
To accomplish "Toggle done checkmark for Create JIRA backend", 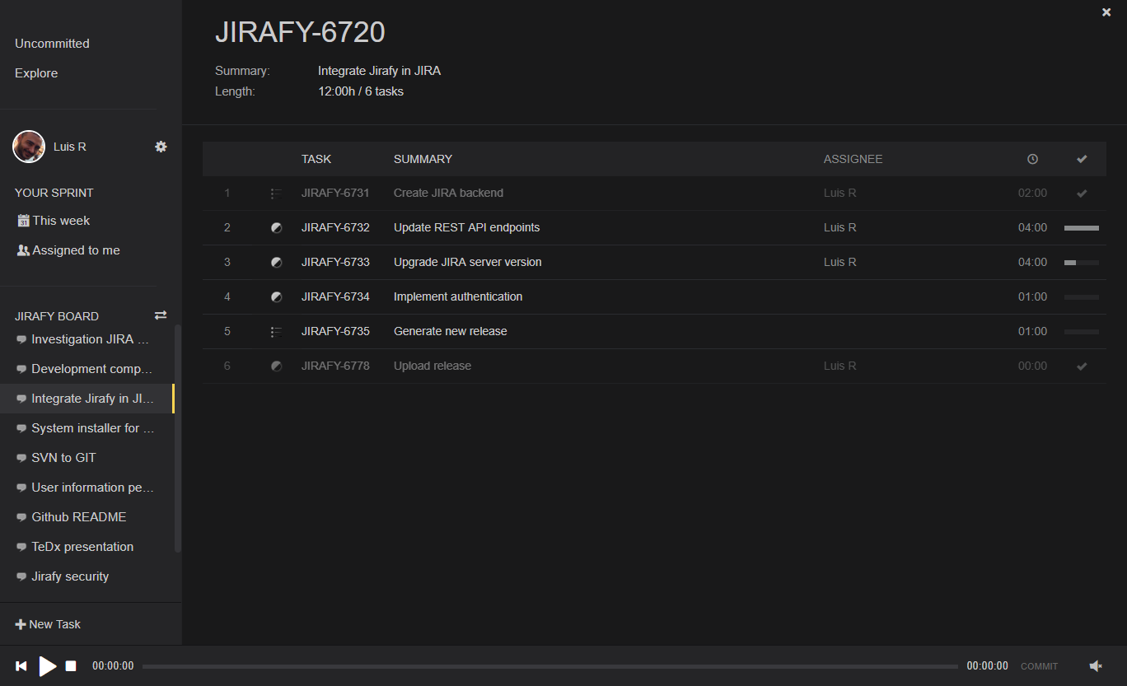I will tap(1082, 194).
